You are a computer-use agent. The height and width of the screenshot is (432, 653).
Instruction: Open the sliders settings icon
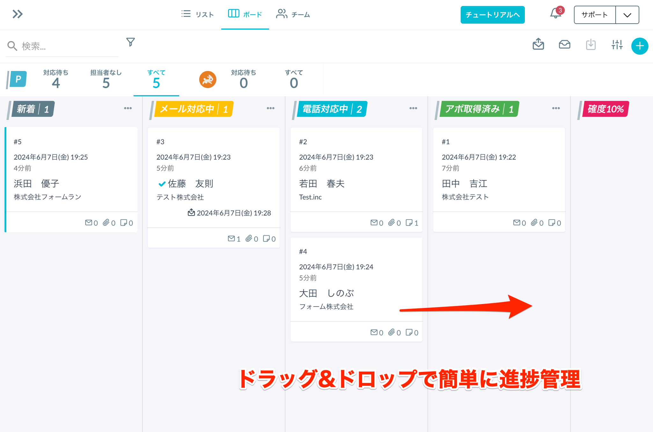tap(617, 45)
